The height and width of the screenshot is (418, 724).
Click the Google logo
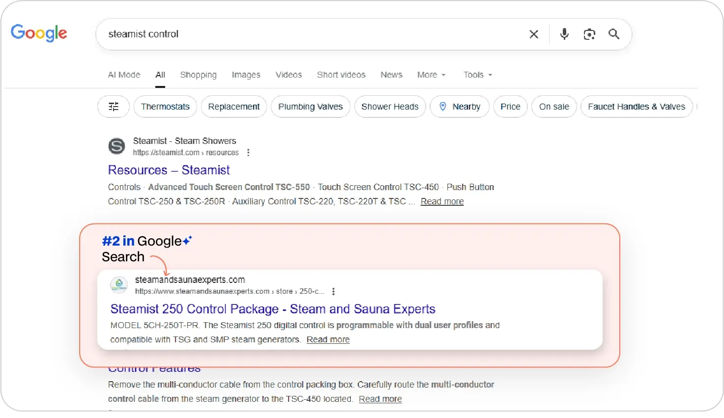click(39, 33)
